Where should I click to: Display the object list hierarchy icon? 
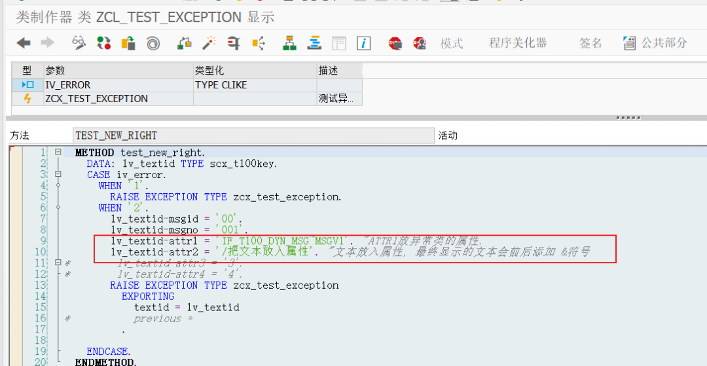289,43
